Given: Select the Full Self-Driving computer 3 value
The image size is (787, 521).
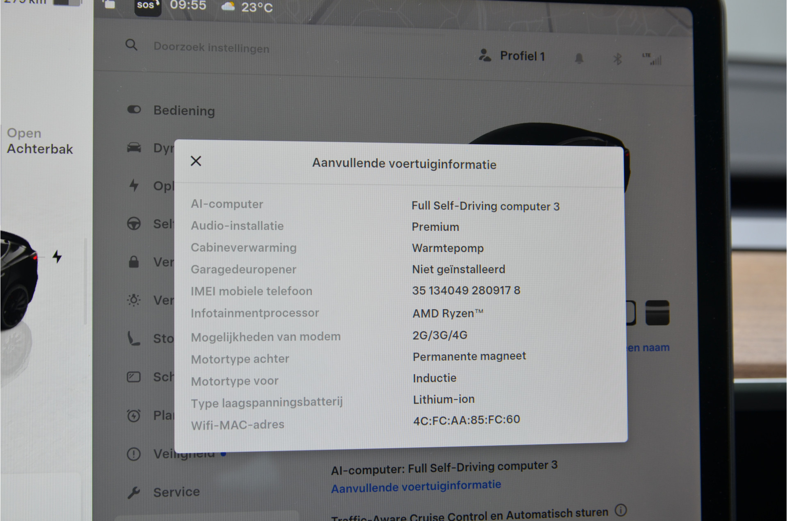Looking at the screenshot, I should coord(485,206).
